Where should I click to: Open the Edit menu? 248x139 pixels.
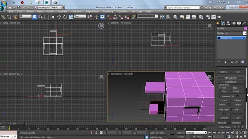point(11,12)
